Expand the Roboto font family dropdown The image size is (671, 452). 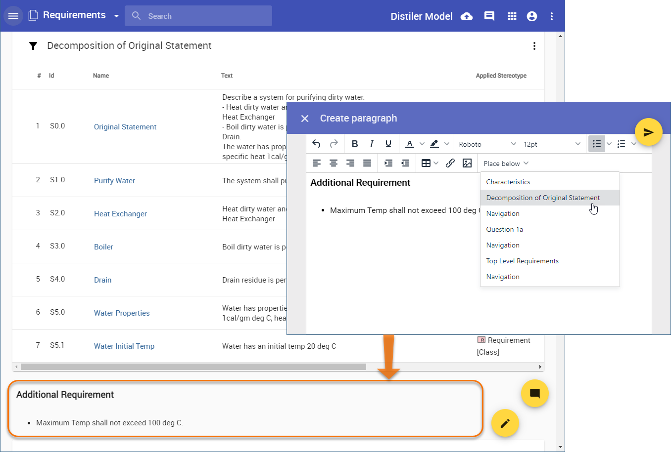click(x=487, y=144)
